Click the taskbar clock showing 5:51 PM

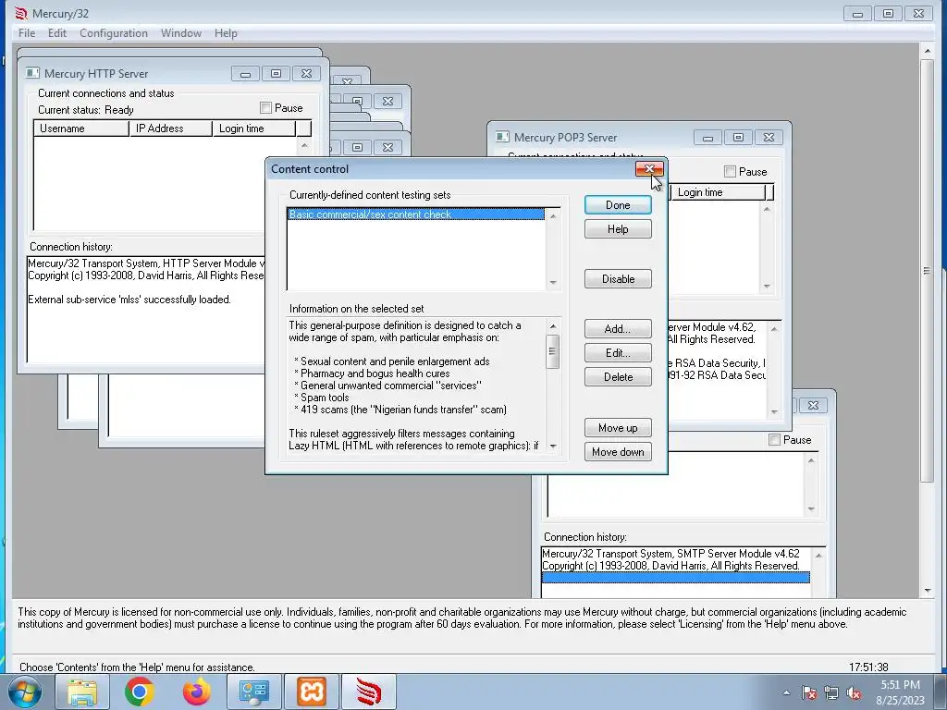(x=901, y=692)
